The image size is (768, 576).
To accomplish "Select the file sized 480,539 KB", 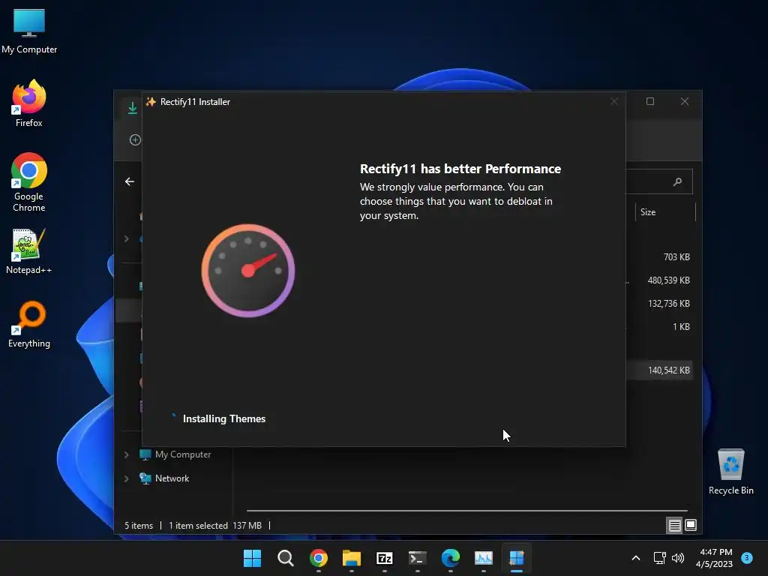I will (668, 280).
